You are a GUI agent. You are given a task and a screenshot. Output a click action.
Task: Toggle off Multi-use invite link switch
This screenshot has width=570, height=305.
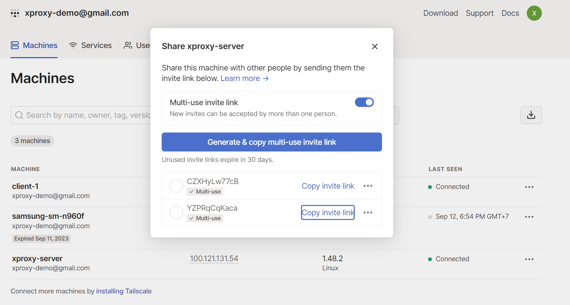tap(364, 102)
